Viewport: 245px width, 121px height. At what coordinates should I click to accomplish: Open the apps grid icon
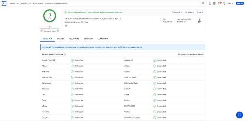point(214,3)
